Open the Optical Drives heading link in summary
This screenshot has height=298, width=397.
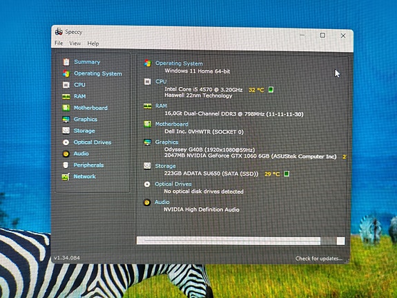click(x=173, y=184)
